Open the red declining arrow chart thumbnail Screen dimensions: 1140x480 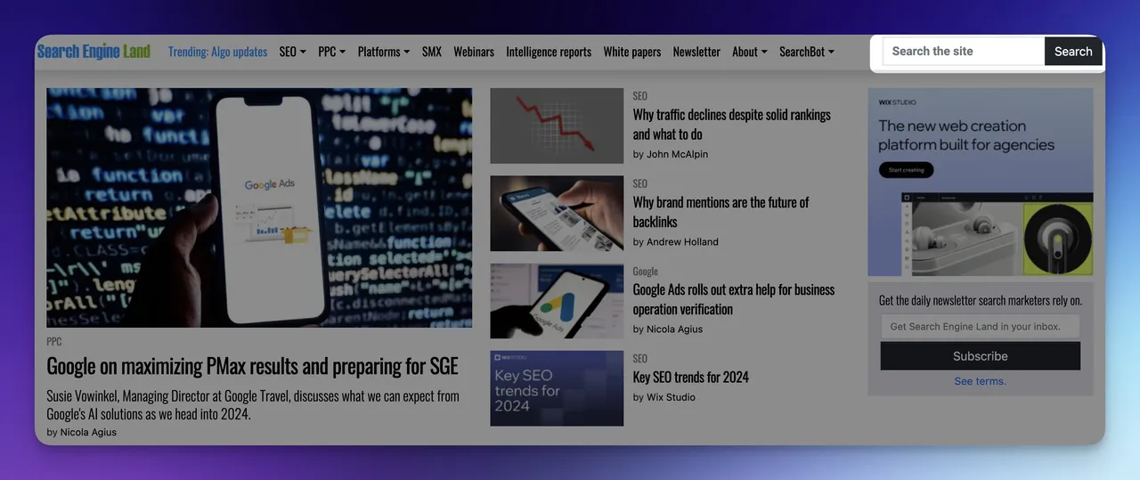click(557, 126)
